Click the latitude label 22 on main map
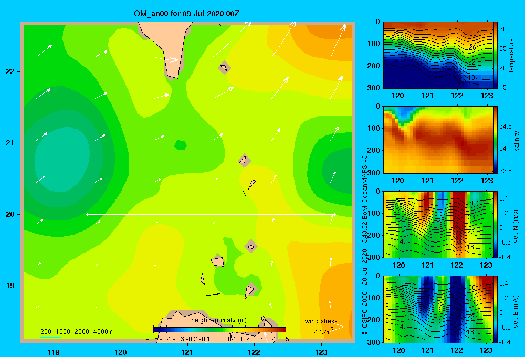Screen dimensions: 525x357 click(x=10, y=72)
